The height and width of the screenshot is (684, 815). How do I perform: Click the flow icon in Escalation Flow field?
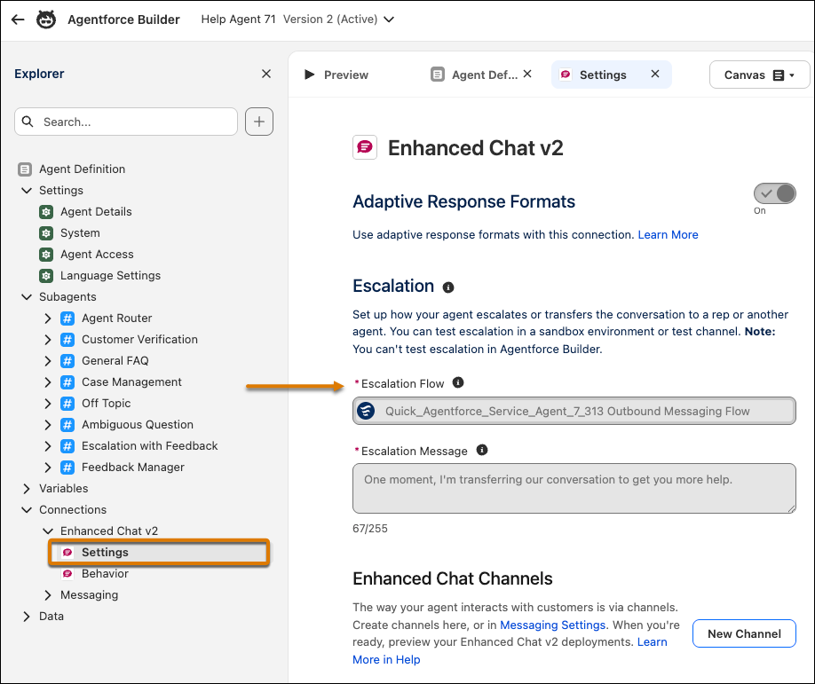click(x=366, y=411)
